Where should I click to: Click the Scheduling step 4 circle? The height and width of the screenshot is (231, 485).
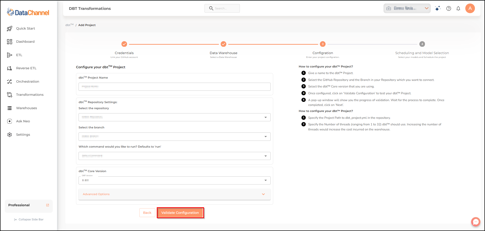click(x=422, y=44)
